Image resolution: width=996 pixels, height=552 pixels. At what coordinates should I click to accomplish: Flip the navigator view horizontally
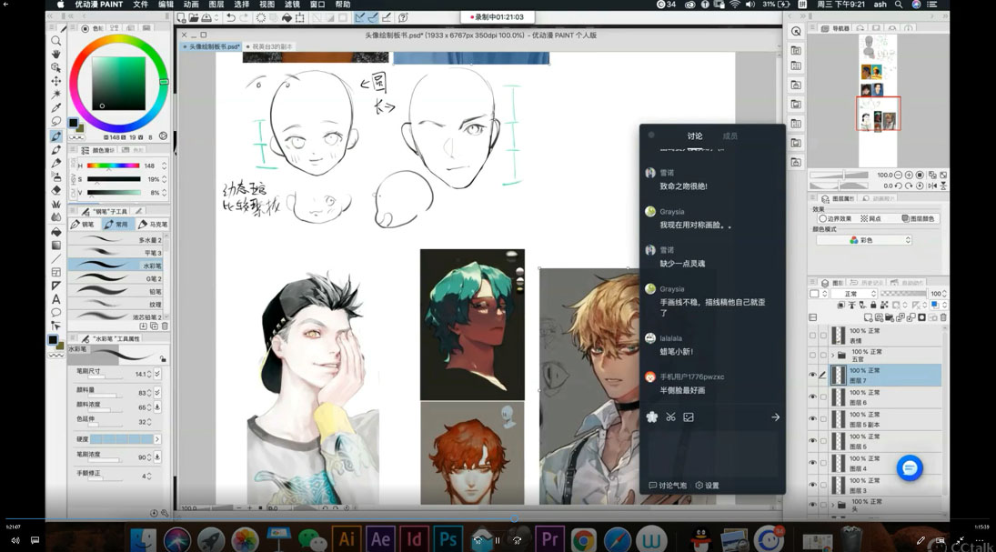click(931, 186)
